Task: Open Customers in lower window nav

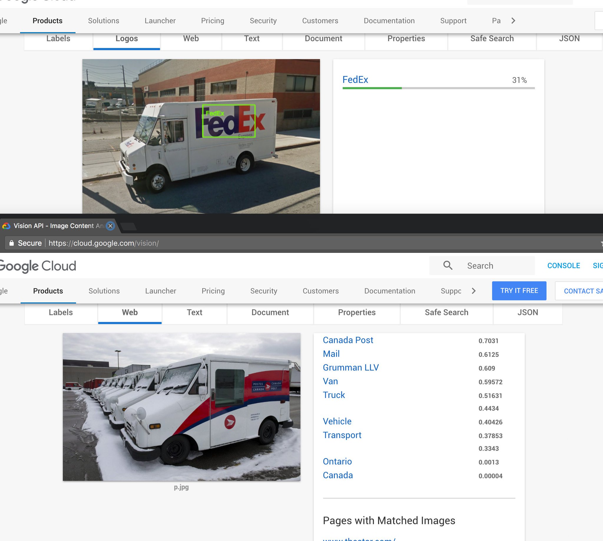Action: 321,291
